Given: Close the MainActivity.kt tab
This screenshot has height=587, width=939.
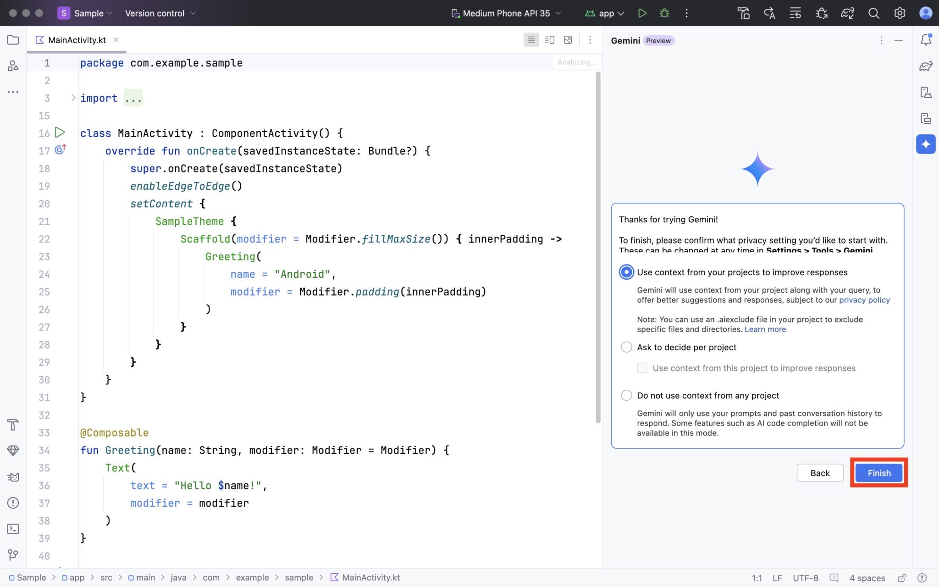Looking at the screenshot, I should pyautogui.click(x=116, y=40).
